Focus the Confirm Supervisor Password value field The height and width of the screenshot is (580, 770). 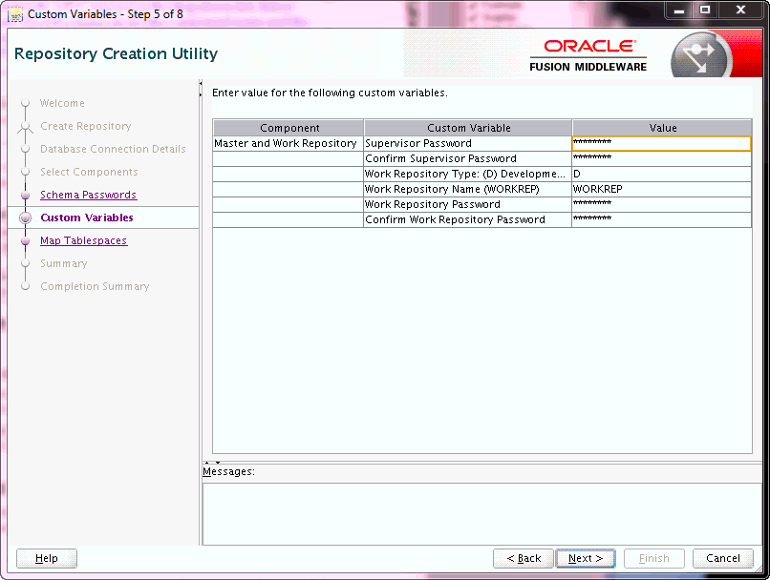(661, 158)
